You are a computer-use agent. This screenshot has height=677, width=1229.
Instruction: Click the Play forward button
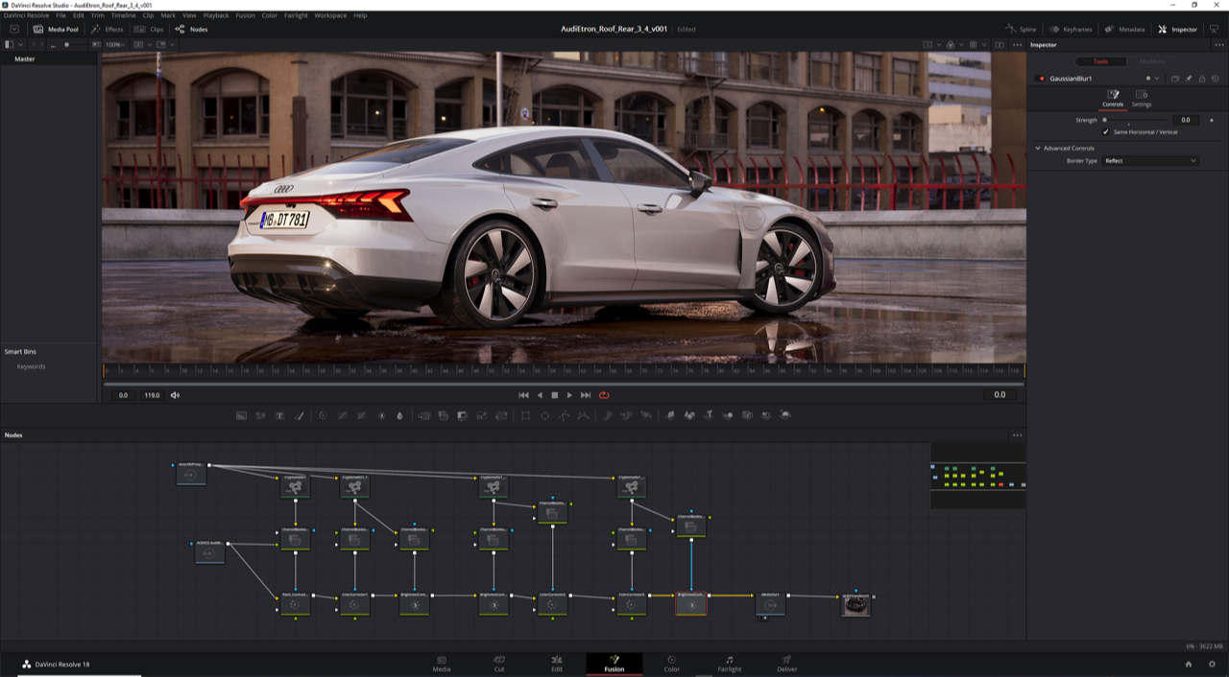[569, 395]
